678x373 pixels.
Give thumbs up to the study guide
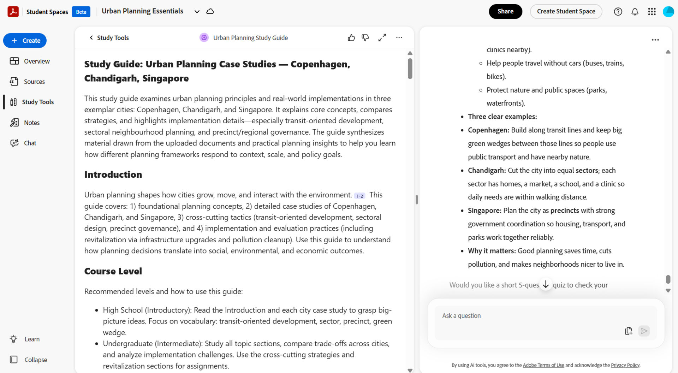click(351, 37)
